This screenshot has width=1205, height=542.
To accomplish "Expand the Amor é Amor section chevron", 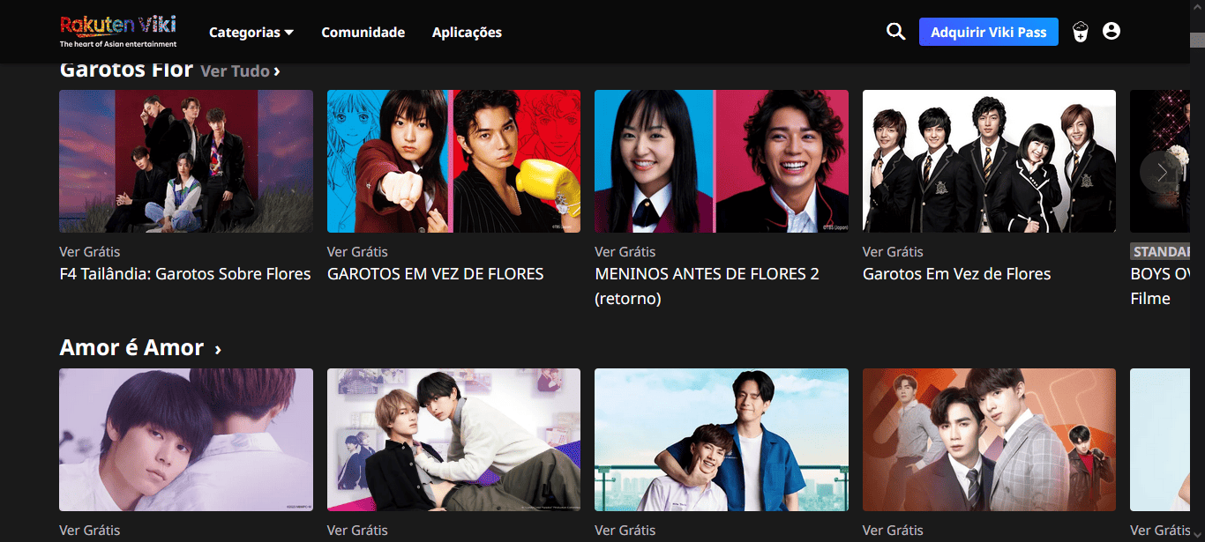I will pos(218,348).
